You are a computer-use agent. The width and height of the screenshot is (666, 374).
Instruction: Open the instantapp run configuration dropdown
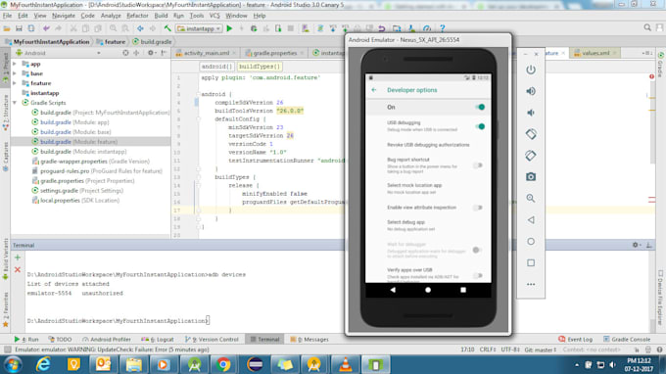200,28
